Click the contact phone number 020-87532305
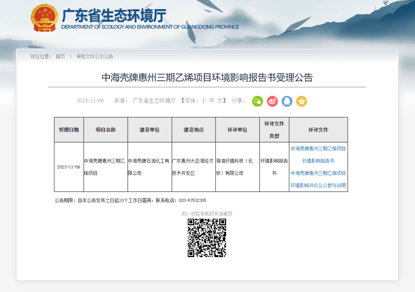 point(192,200)
